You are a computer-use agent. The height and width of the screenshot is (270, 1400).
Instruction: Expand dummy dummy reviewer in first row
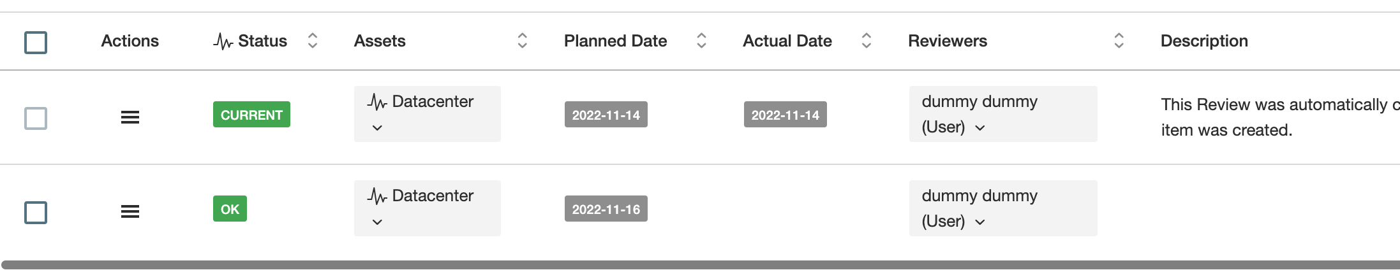click(x=980, y=128)
